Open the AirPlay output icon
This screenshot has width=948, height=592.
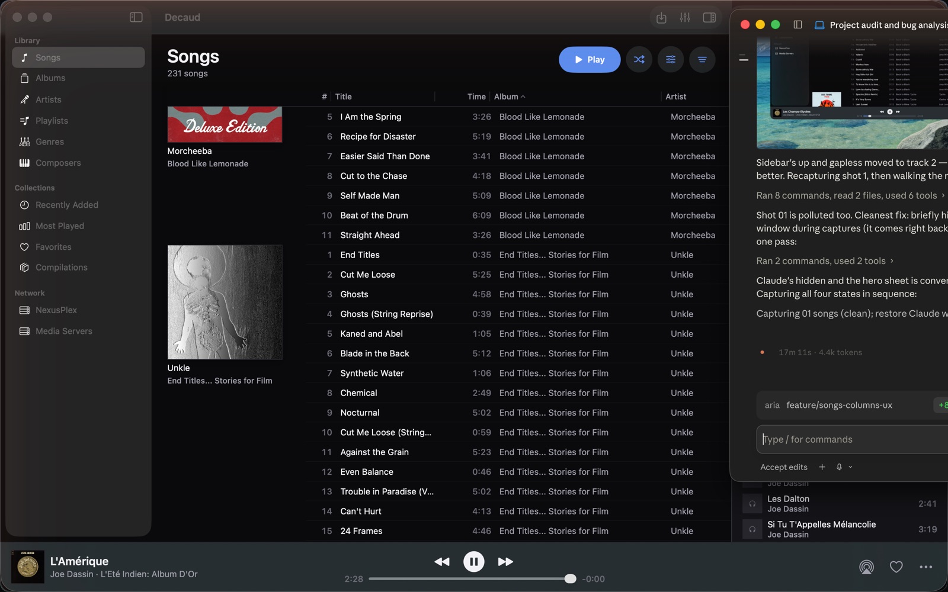(866, 567)
